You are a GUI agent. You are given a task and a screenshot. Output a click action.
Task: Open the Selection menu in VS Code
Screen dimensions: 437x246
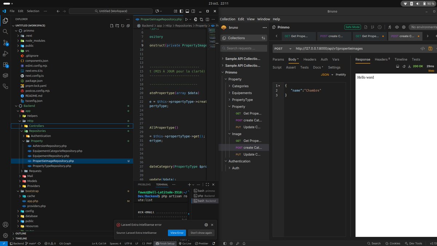point(33,11)
